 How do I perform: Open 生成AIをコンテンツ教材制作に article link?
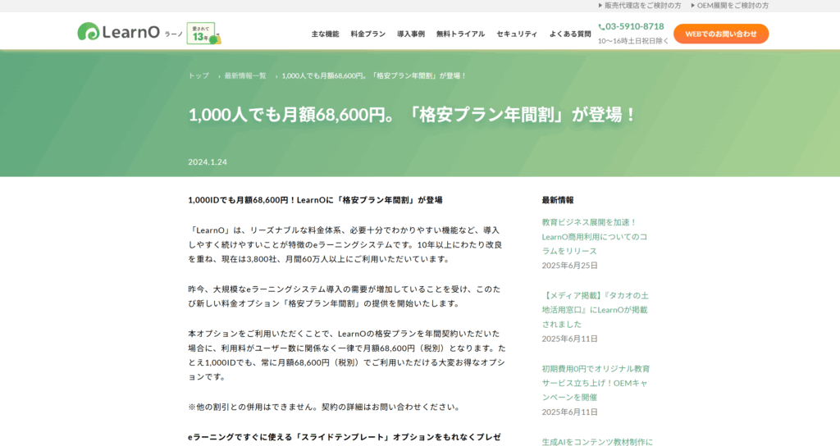tap(597, 442)
